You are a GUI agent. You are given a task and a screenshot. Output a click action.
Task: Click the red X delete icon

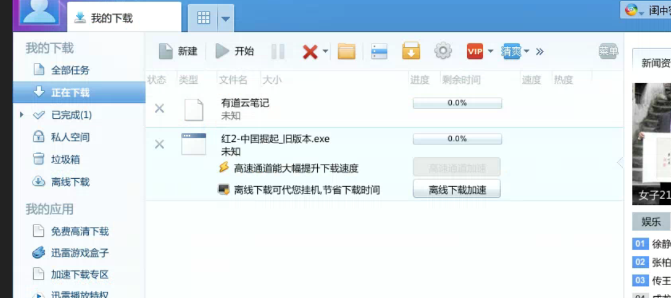310,52
